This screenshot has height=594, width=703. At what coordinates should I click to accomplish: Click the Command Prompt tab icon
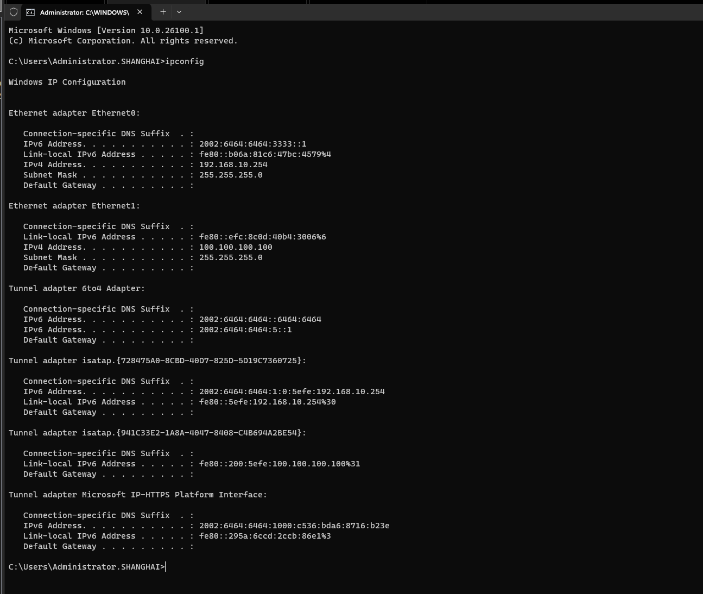30,12
